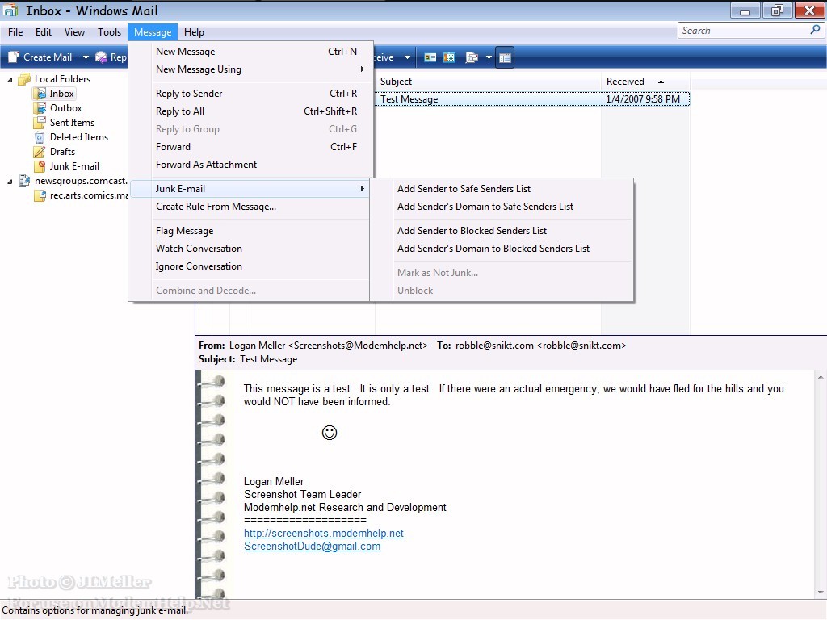The image size is (827, 620).
Task: Choose Watch Conversation from the menu
Action: coord(250,249)
